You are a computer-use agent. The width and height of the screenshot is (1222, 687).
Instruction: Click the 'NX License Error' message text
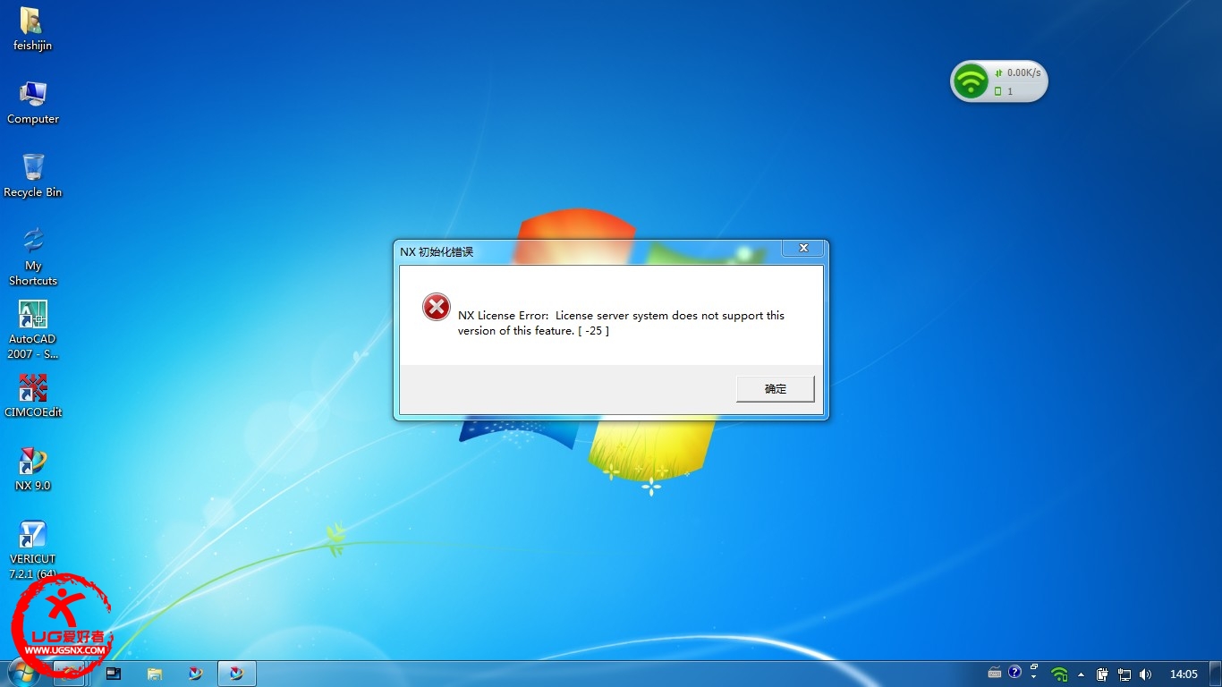pyautogui.click(x=621, y=323)
